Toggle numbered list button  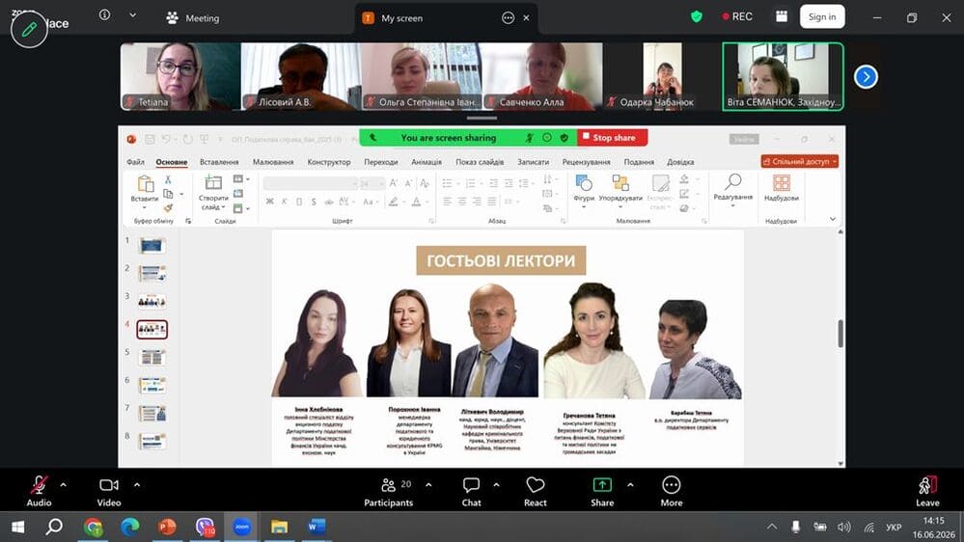tap(472, 183)
